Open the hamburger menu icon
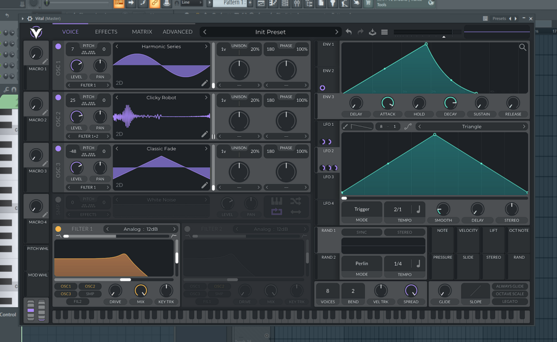This screenshot has height=342, width=557. click(385, 32)
